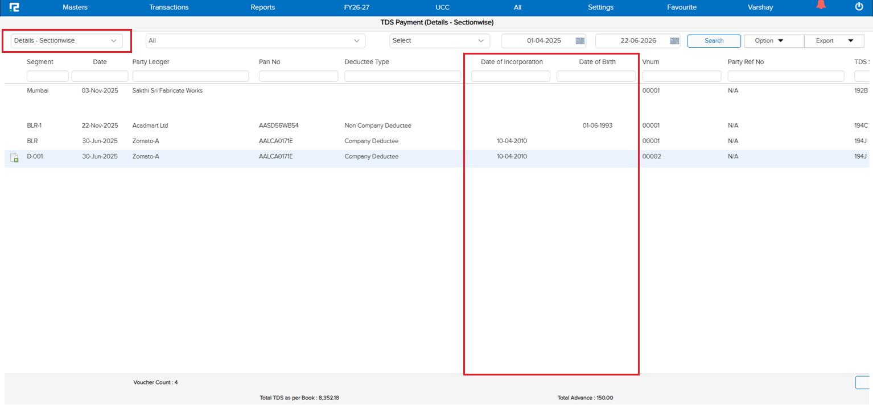Click the Voucher Count : 4 text
Image resolution: width=873 pixels, height=405 pixels.
[x=155, y=382]
